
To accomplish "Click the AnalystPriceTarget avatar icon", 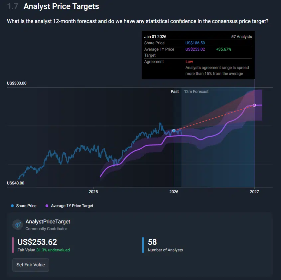I will point(18,225).
